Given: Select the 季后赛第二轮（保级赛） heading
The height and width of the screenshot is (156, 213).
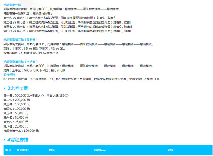Looking at the screenshot, I should coord(21,40).
